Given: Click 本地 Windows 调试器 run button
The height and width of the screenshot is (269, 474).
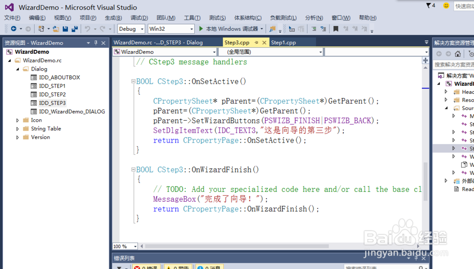Looking at the screenshot, I should (x=229, y=29).
